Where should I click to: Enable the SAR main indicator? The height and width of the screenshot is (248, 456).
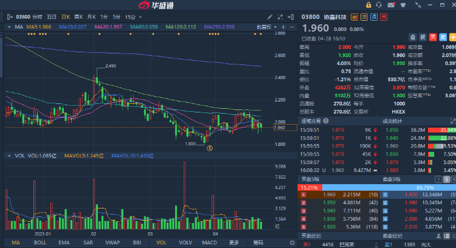point(88,243)
